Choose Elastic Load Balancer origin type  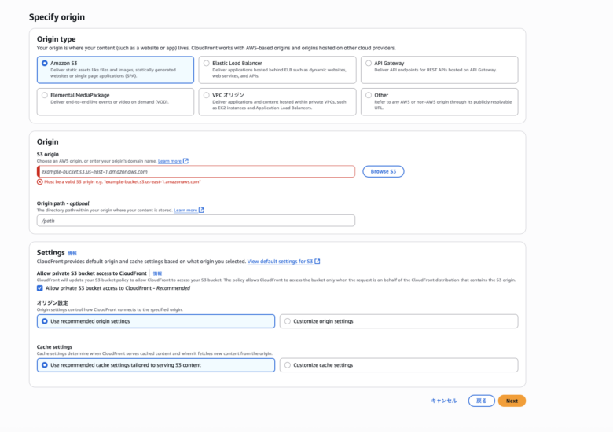[207, 63]
